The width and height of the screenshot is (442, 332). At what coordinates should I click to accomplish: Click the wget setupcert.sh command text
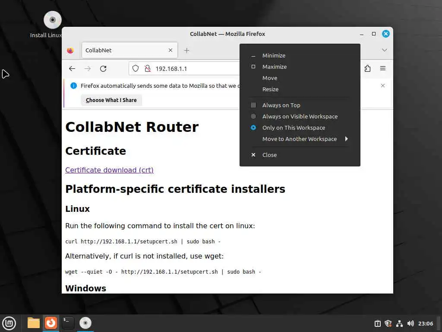coord(163,271)
